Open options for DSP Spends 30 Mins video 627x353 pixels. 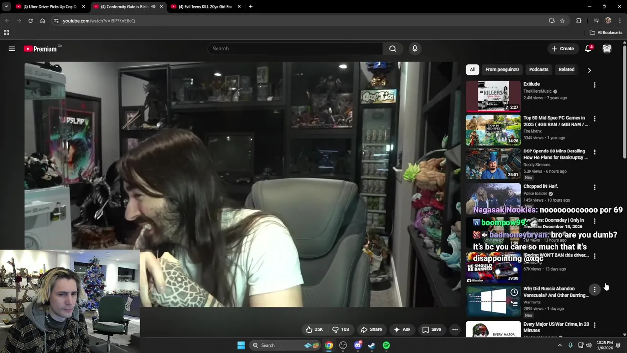click(594, 152)
